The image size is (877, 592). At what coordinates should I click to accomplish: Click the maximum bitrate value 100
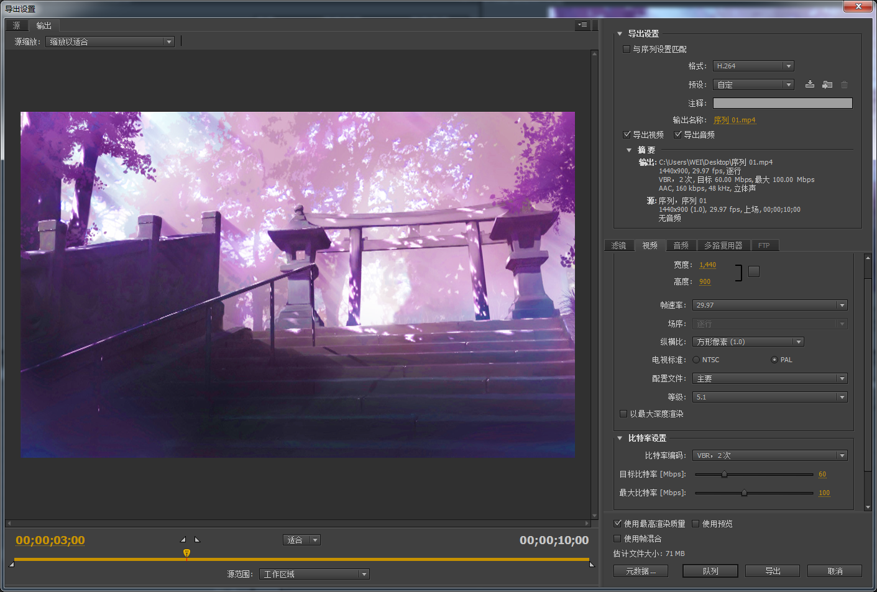(x=824, y=493)
